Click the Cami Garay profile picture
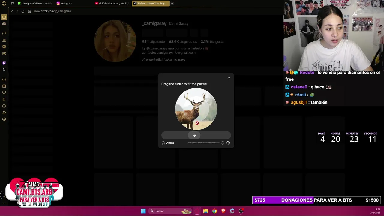The width and height of the screenshot is (384, 216). [115, 41]
